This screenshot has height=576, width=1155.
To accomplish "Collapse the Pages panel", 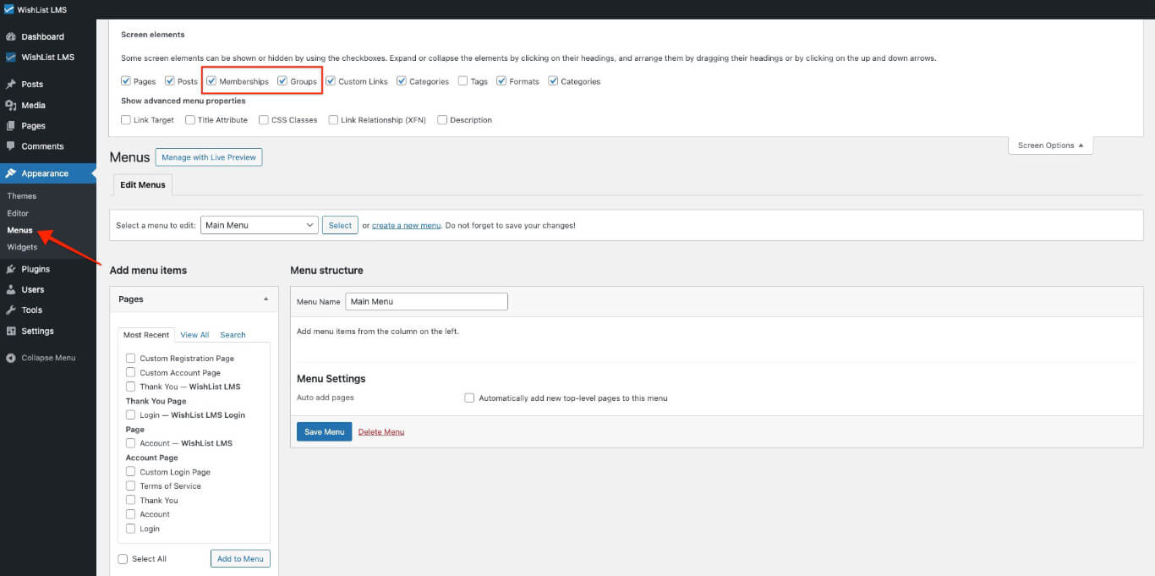I will coord(265,299).
